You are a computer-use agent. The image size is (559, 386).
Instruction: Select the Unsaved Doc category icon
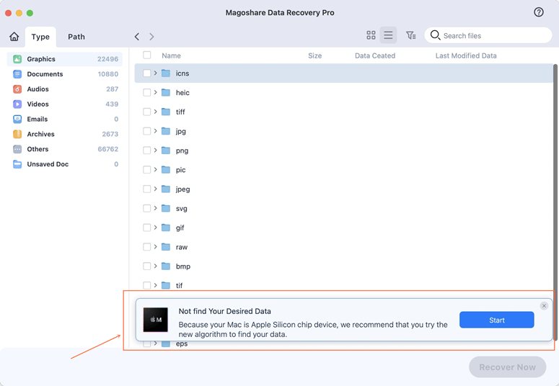tap(17, 164)
